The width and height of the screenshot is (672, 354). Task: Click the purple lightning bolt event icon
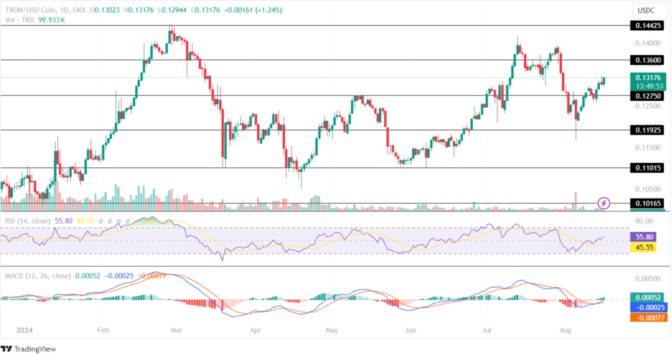[604, 203]
